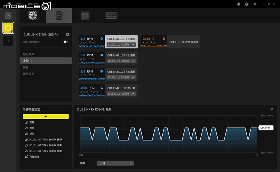Viewport: 280px width, 172px height.
Task: Open the 冷卻中 cooling section
Action: click(x=46, y=61)
